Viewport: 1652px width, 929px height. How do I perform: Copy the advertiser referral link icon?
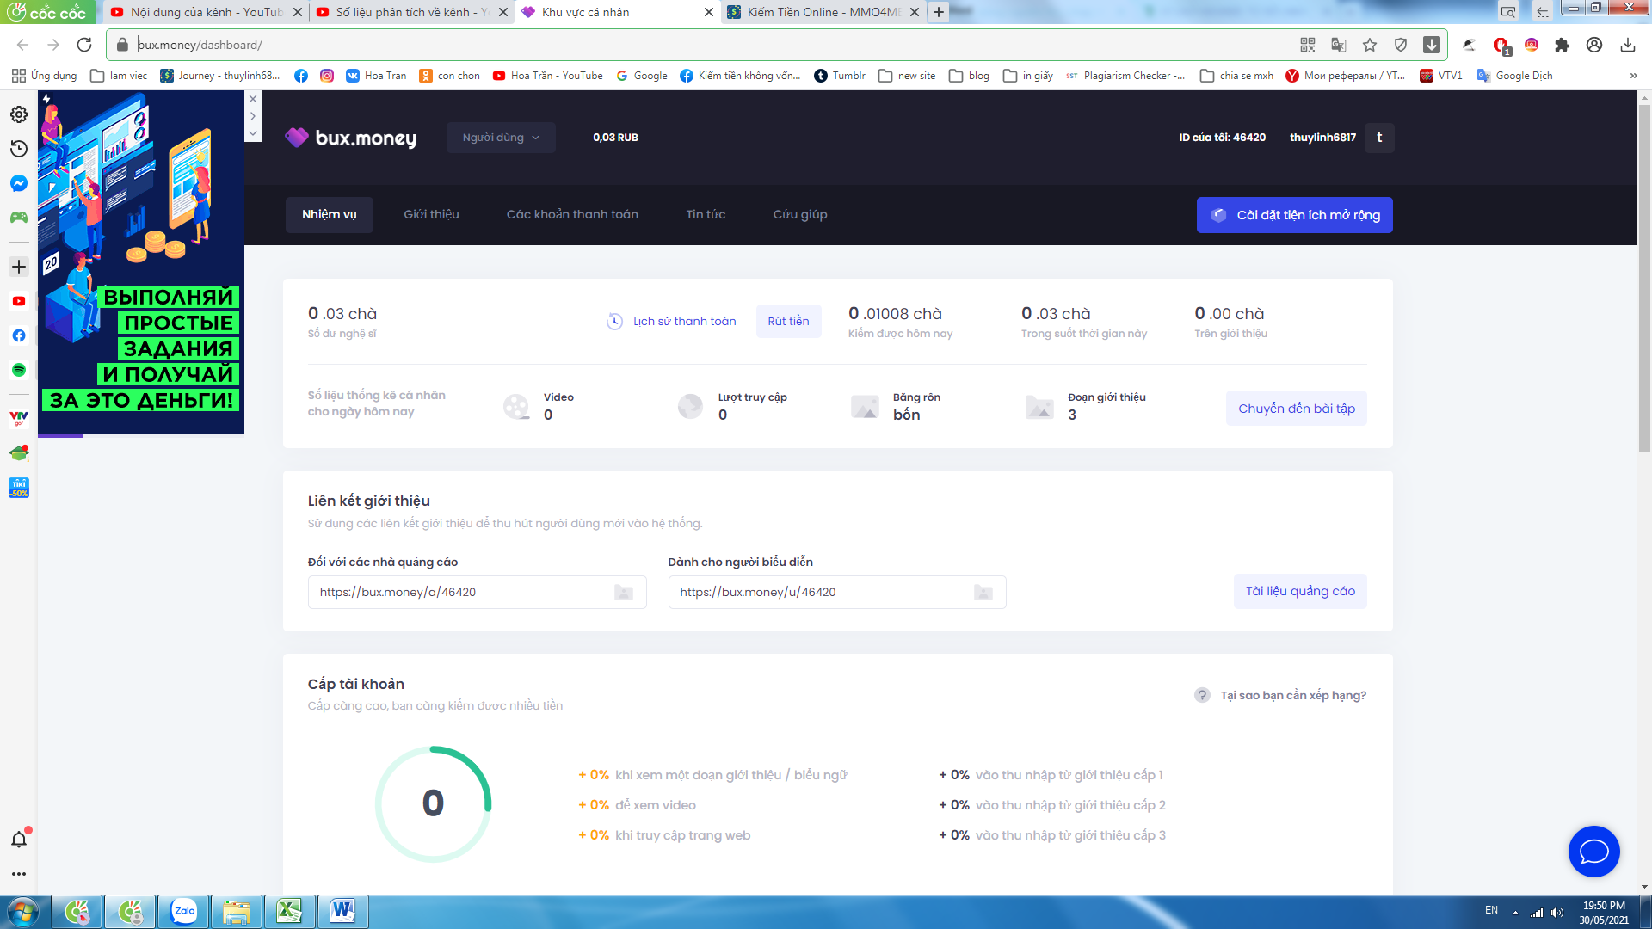pyautogui.click(x=624, y=593)
